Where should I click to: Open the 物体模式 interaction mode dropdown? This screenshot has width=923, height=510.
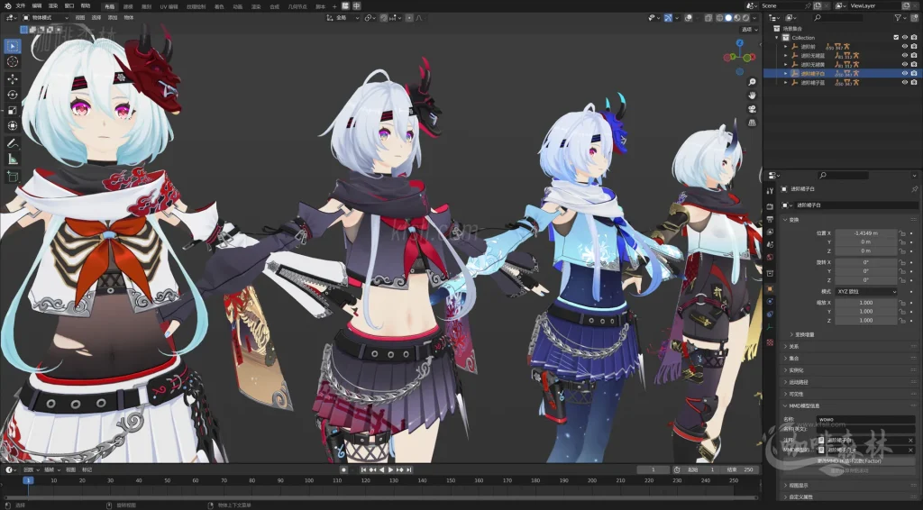(x=46, y=18)
